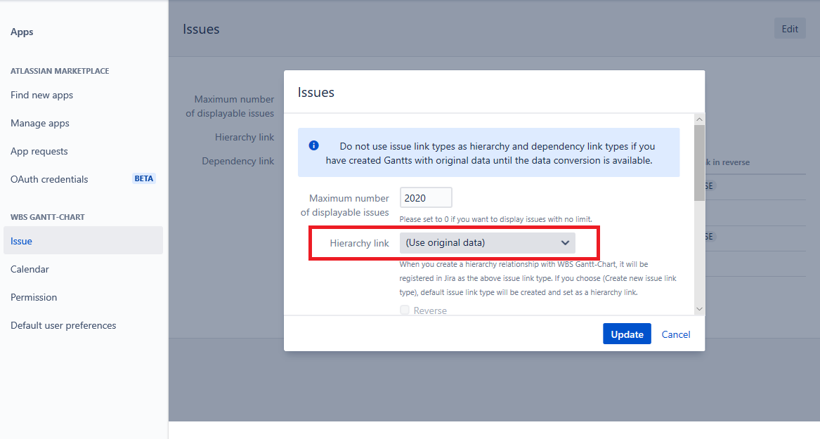Open the Calendar settings page
This screenshot has width=820, height=439.
tap(30, 270)
